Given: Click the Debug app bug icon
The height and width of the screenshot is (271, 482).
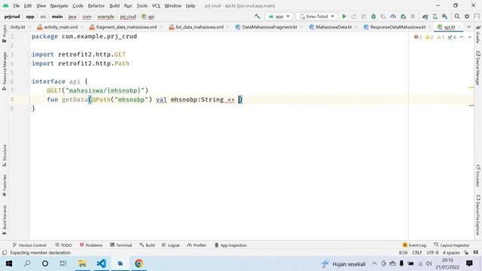Looking at the screenshot, I should (x=374, y=17).
